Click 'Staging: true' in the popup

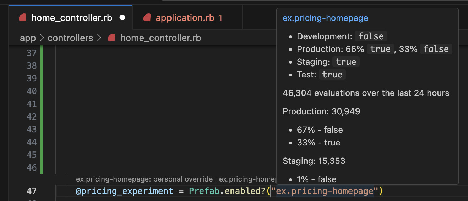(x=328, y=62)
